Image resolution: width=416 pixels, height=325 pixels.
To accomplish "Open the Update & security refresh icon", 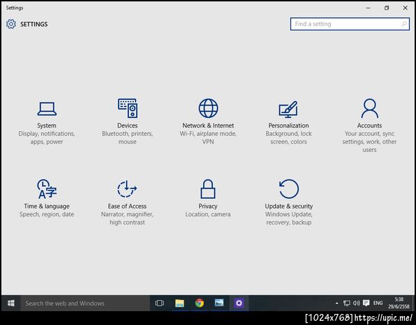I will click(x=288, y=188).
